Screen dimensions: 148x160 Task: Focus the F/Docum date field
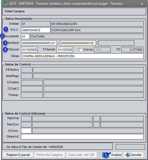29,50
